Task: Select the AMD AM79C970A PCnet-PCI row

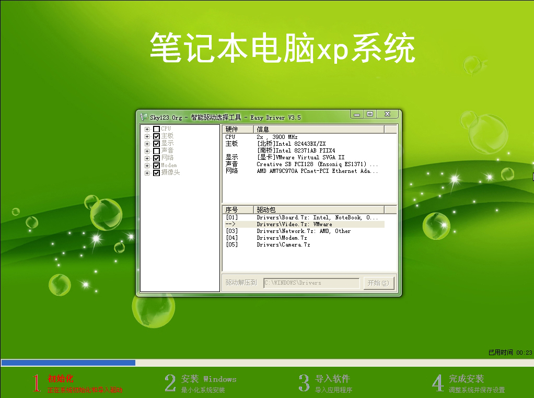Action: coord(305,171)
